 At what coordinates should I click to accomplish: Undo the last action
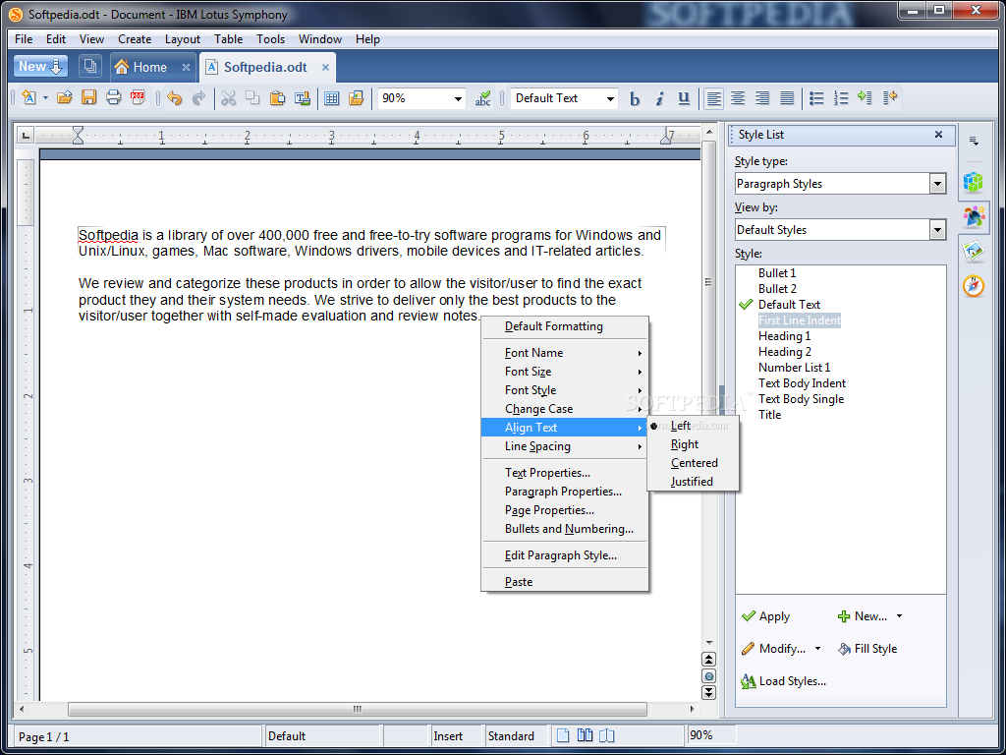coord(175,98)
